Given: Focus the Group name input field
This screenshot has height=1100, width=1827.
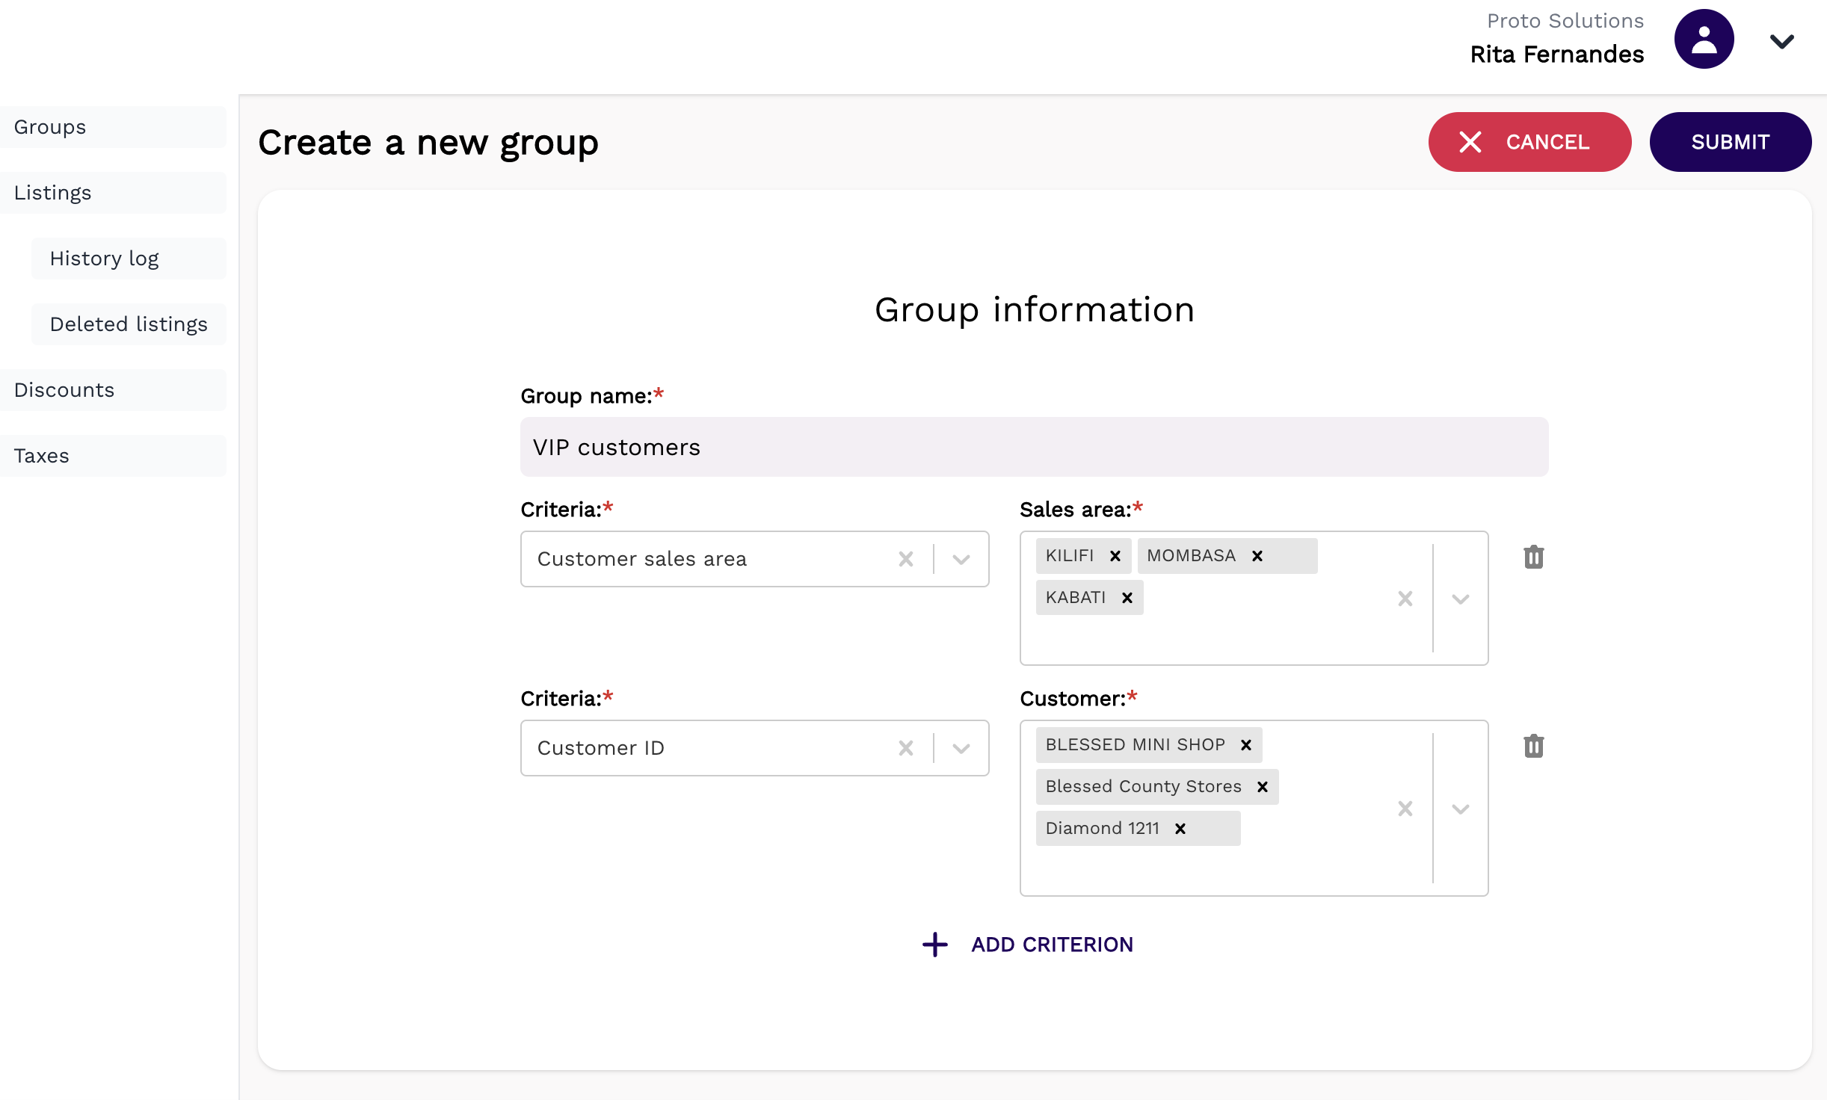Looking at the screenshot, I should pos(1034,447).
